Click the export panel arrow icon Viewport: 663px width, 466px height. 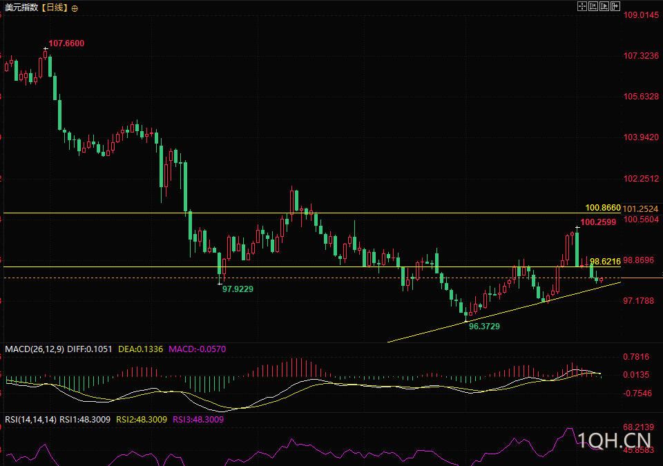point(615,6)
